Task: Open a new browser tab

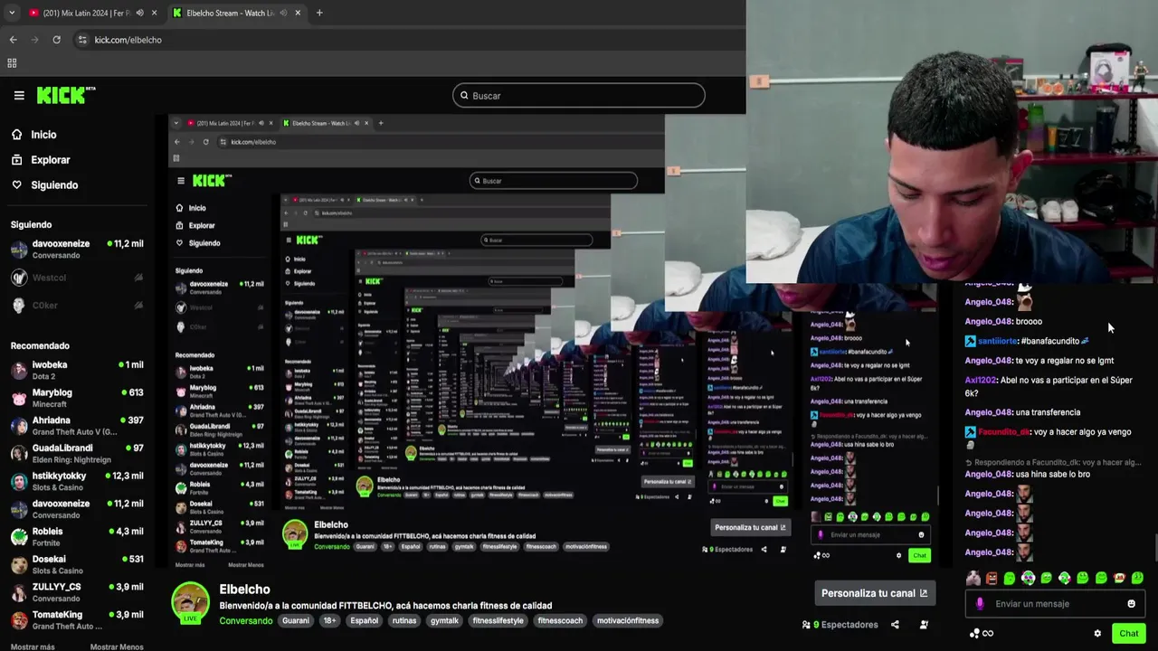Action: pyautogui.click(x=319, y=13)
